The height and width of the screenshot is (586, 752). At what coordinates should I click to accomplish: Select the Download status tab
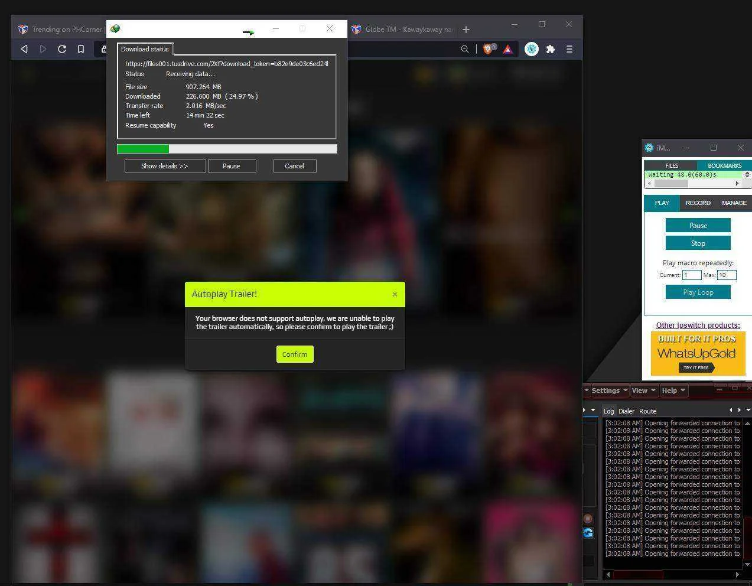pyautogui.click(x=145, y=49)
